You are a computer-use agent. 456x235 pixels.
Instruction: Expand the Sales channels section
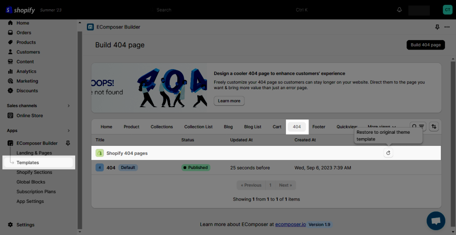(69, 106)
